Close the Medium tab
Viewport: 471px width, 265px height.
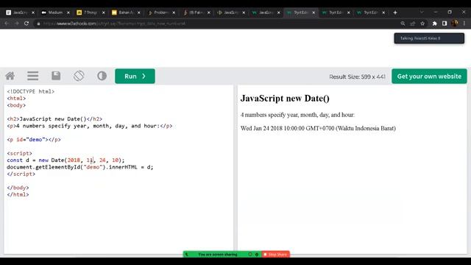click(x=68, y=13)
